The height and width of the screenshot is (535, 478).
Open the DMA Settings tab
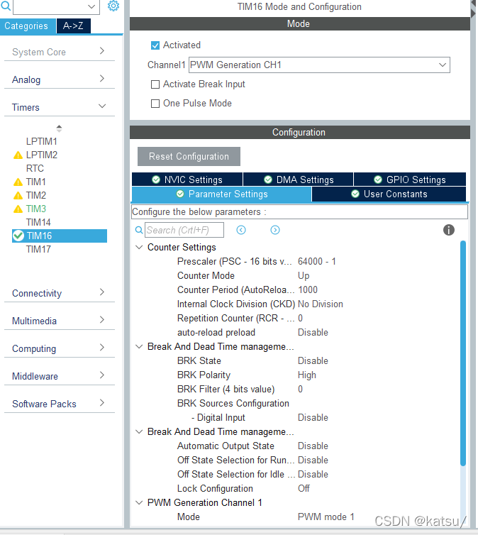pos(299,180)
